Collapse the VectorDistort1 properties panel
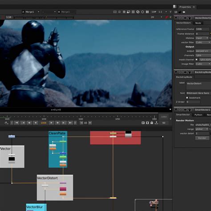The height and width of the screenshot is (211, 211). click(176, 18)
